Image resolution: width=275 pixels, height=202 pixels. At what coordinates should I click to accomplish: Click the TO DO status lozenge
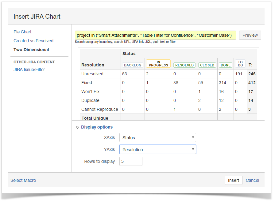(240, 63)
